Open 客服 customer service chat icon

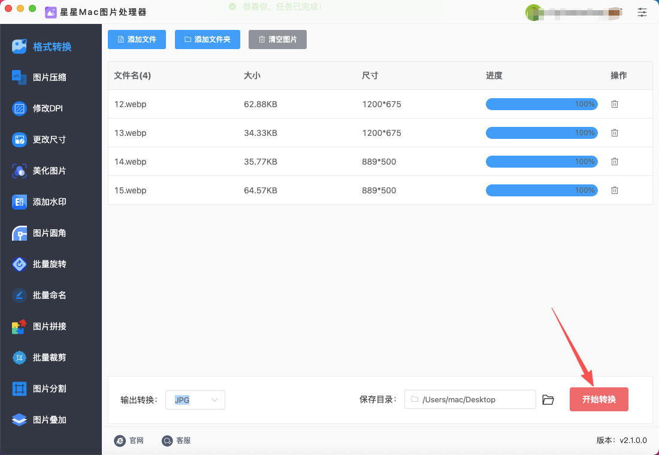167,441
